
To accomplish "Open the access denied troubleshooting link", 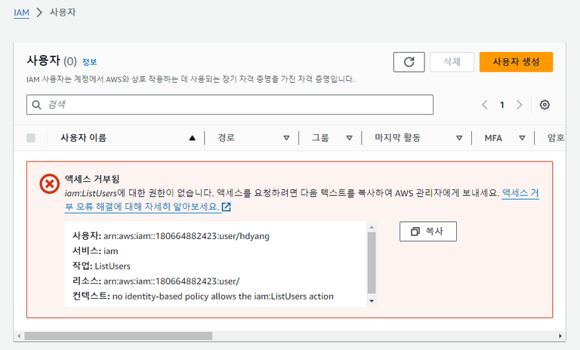I will pos(143,207).
